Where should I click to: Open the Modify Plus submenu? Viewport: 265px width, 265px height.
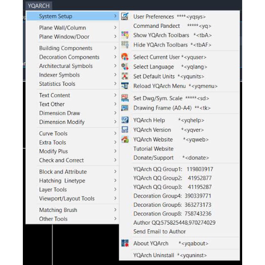73,151
